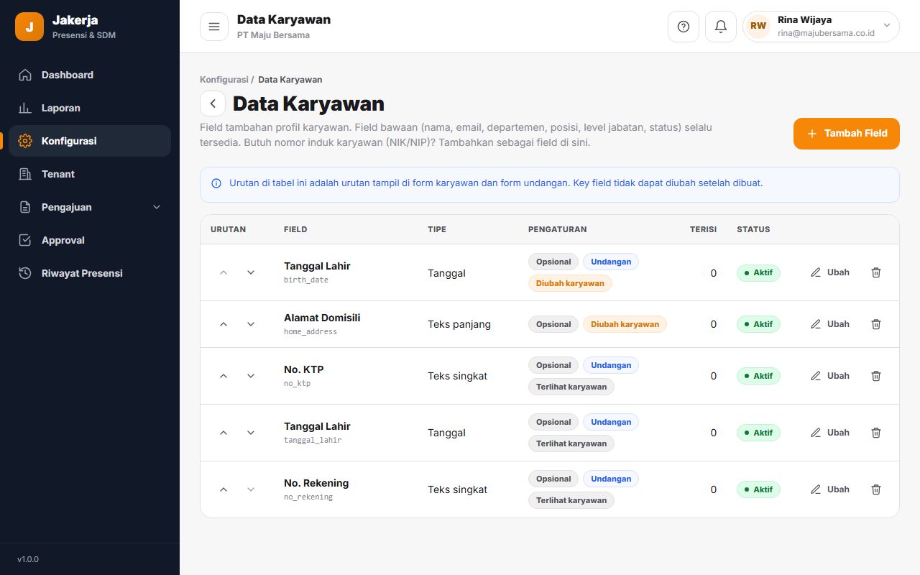Edit the birth_date field with Ubah
Viewport: 920px width, 575px height.
(x=830, y=272)
